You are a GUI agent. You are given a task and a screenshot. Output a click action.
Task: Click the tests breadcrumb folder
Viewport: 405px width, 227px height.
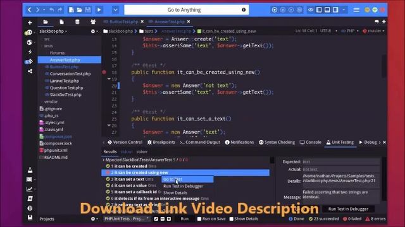(x=146, y=31)
